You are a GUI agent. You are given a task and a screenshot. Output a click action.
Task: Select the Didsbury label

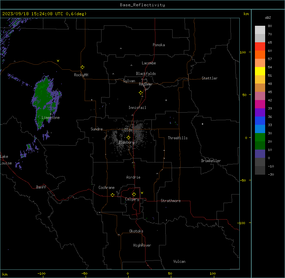click(127, 142)
